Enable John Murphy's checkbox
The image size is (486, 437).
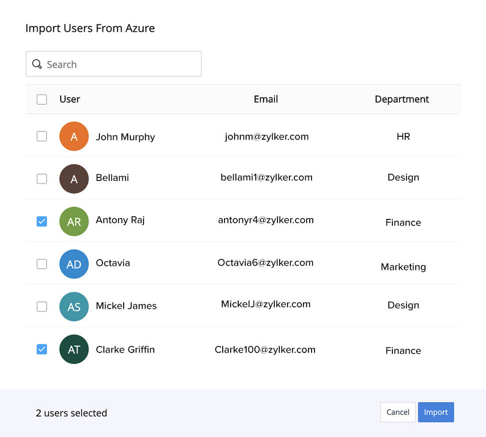(42, 136)
